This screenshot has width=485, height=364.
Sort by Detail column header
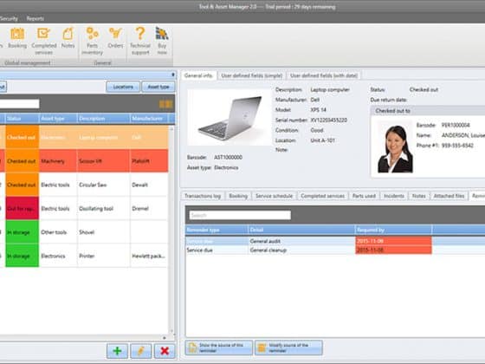(301, 230)
